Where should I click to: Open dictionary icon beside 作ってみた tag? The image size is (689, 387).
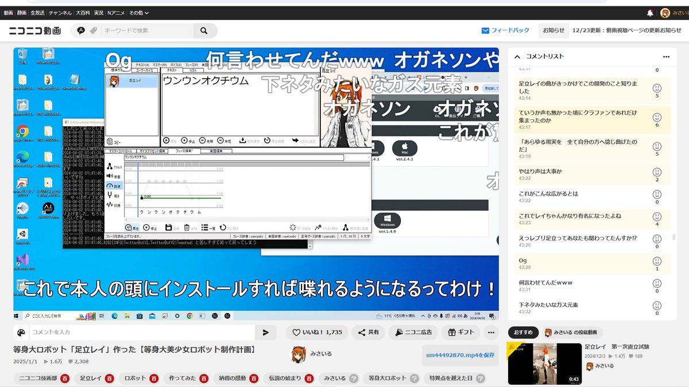pos(203,378)
